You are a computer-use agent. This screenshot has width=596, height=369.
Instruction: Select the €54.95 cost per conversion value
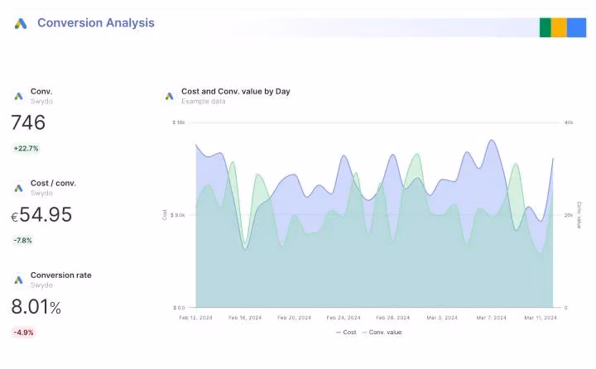click(41, 215)
